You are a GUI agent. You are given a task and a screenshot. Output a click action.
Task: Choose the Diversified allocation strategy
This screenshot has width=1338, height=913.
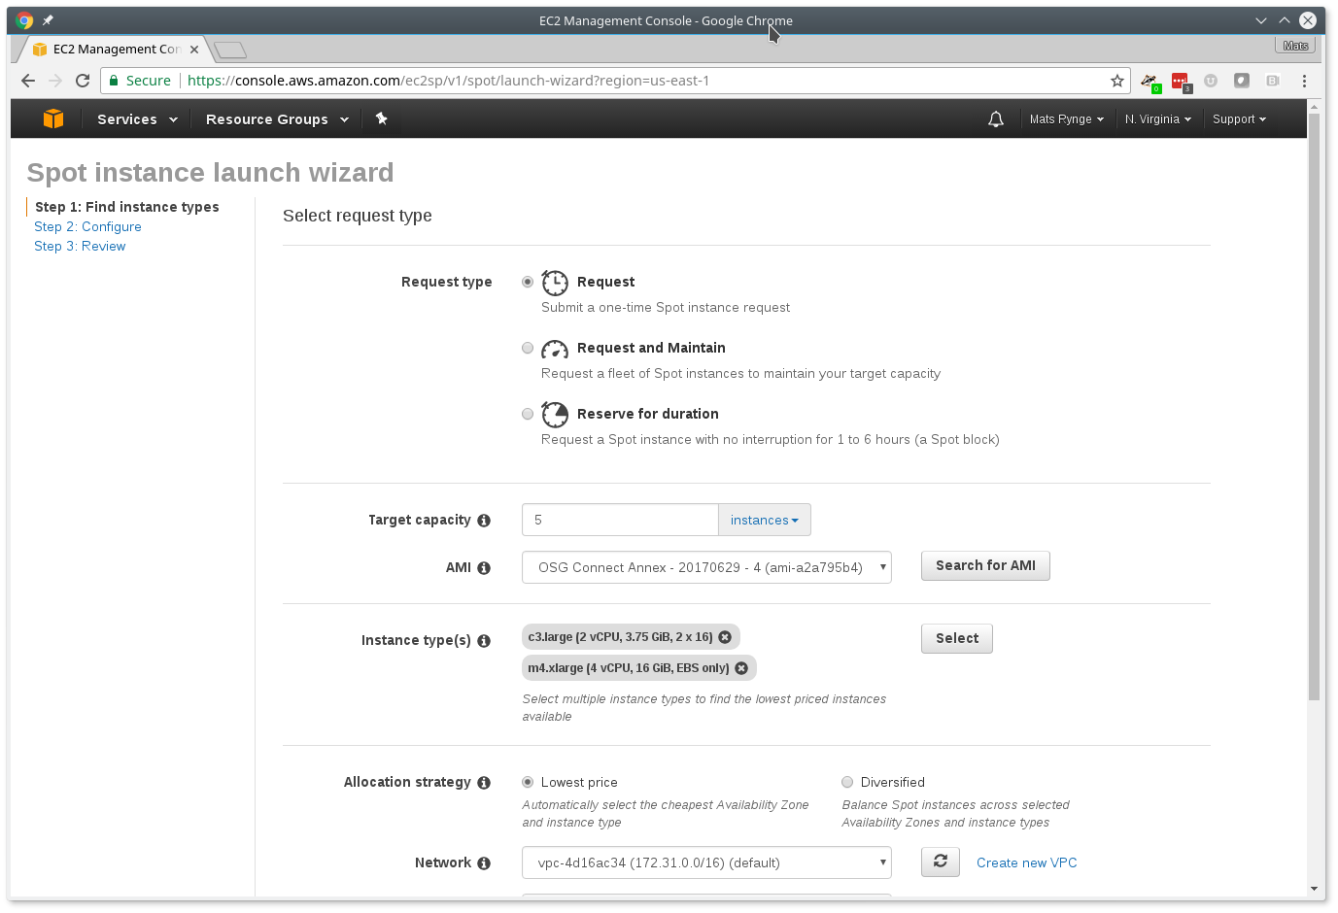pyautogui.click(x=847, y=782)
